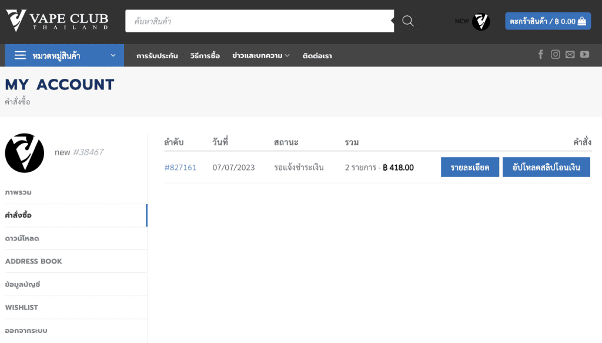
Task: Expand the หมวดหมู่สินค้า category dropdown
Action: [x=64, y=55]
